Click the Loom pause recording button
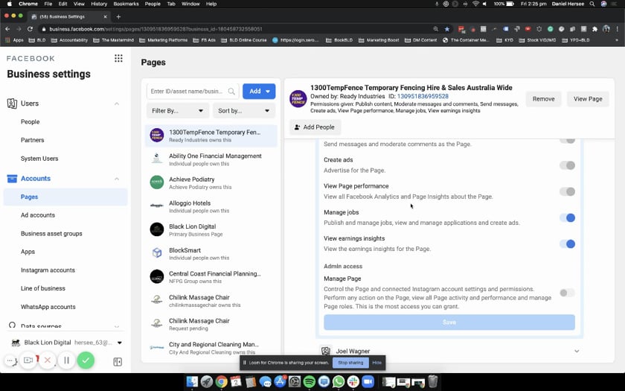The width and height of the screenshot is (625, 391). [x=66, y=360]
